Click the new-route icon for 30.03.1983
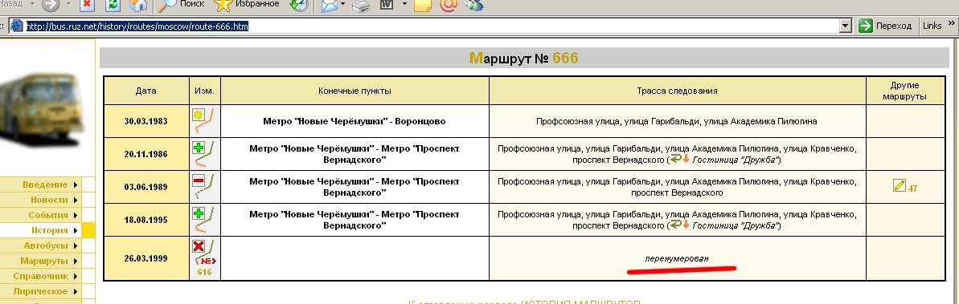 (x=204, y=121)
